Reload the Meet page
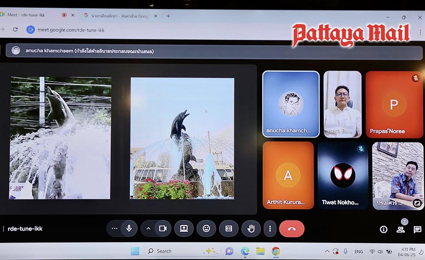425x260 pixels. coord(15,30)
